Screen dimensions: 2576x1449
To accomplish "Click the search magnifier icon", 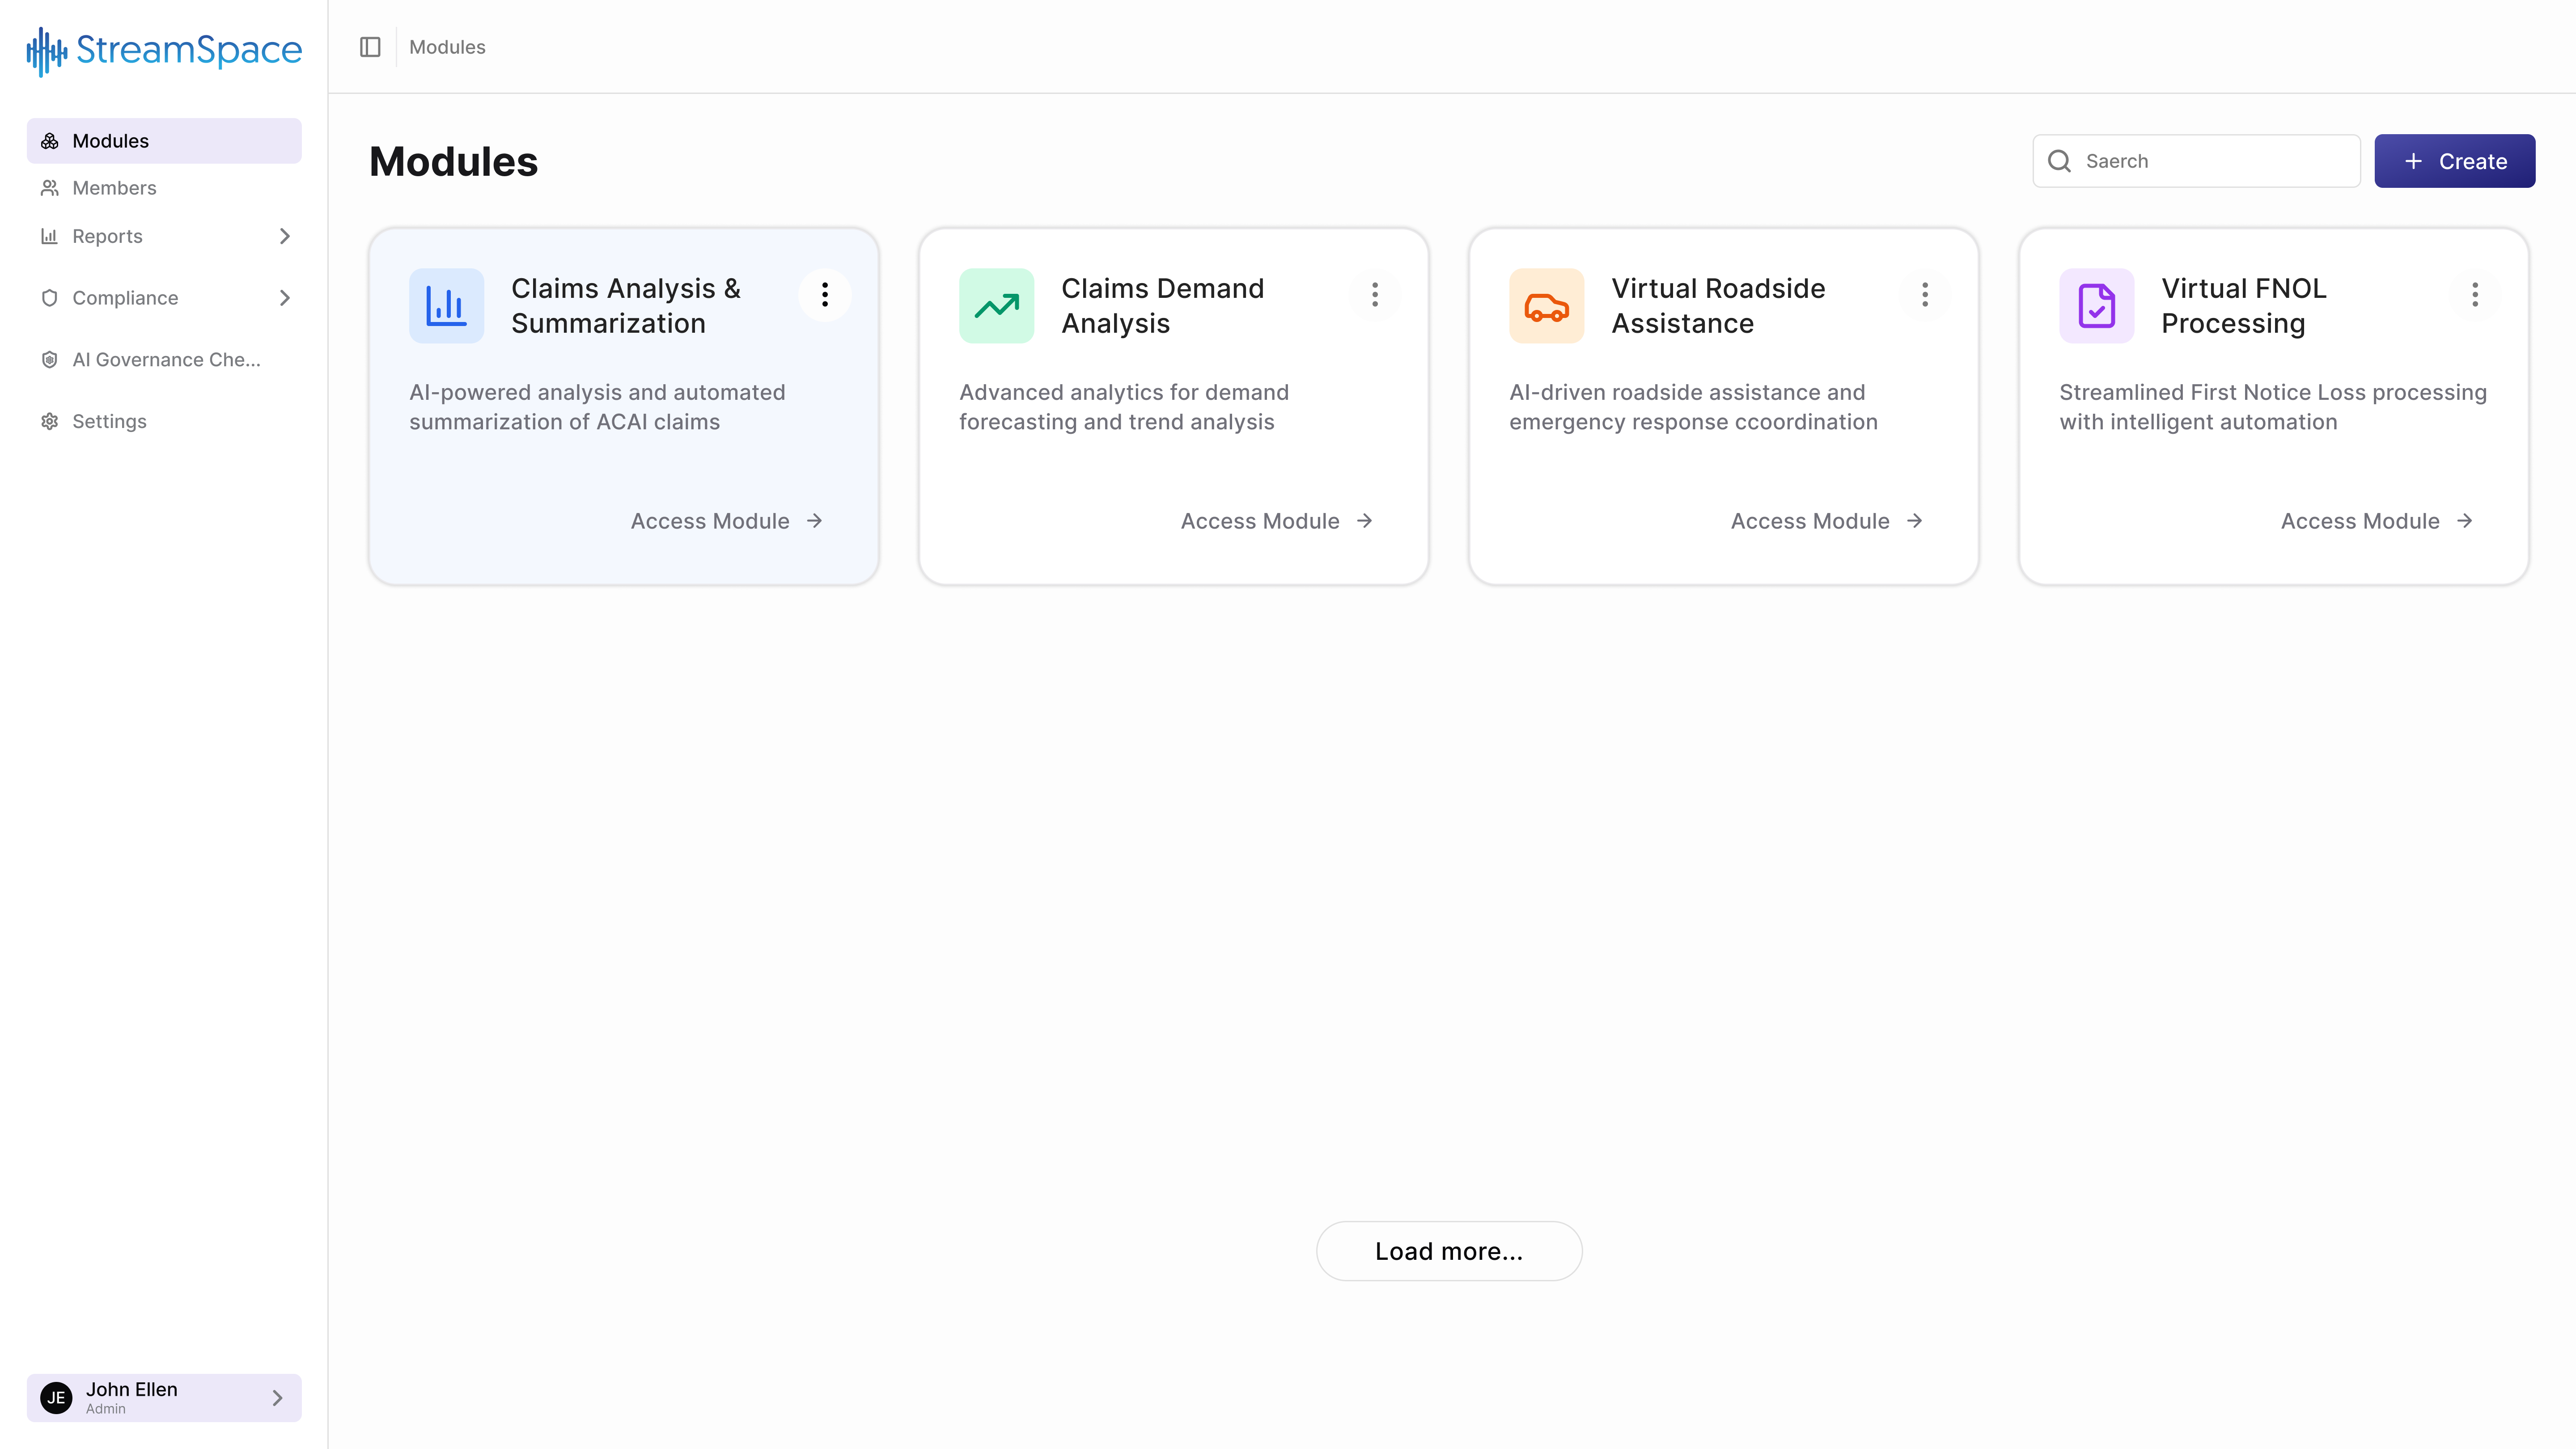I will coord(2059,161).
